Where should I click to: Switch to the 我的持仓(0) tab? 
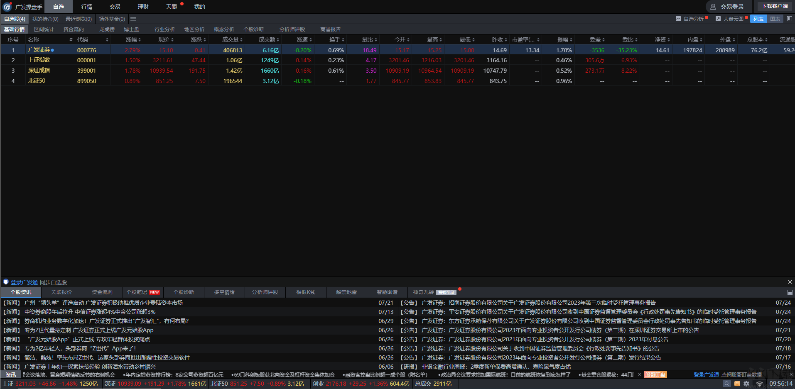[45, 19]
